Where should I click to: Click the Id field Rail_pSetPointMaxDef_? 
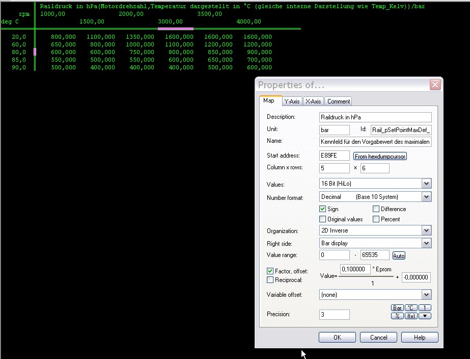(401, 130)
